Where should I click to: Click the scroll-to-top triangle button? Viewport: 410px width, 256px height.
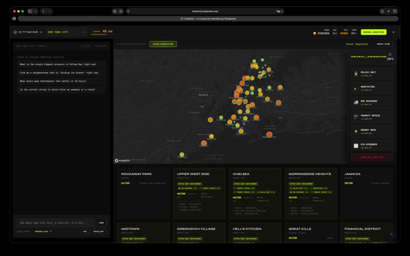click(391, 234)
